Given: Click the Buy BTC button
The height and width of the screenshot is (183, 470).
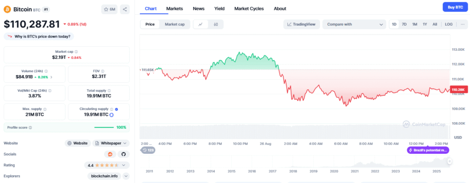Looking at the screenshot, I should pos(454,7).
